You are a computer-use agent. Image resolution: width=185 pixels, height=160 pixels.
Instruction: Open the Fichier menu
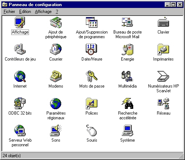tap(9, 12)
